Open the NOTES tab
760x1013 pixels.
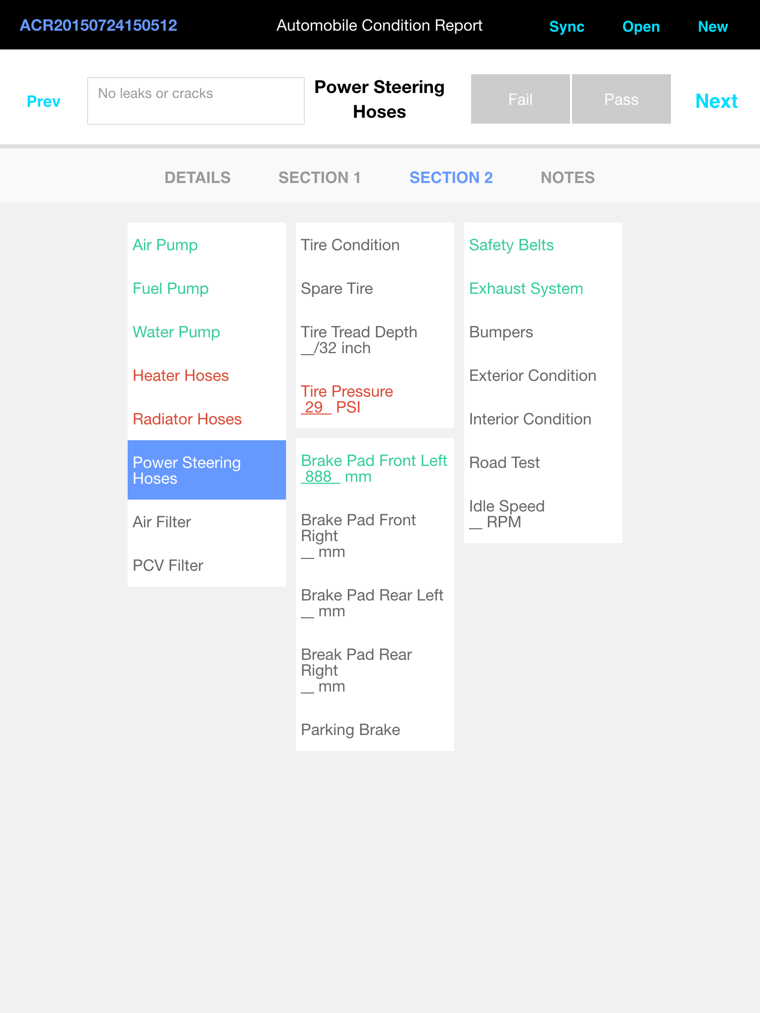pyautogui.click(x=568, y=177)
